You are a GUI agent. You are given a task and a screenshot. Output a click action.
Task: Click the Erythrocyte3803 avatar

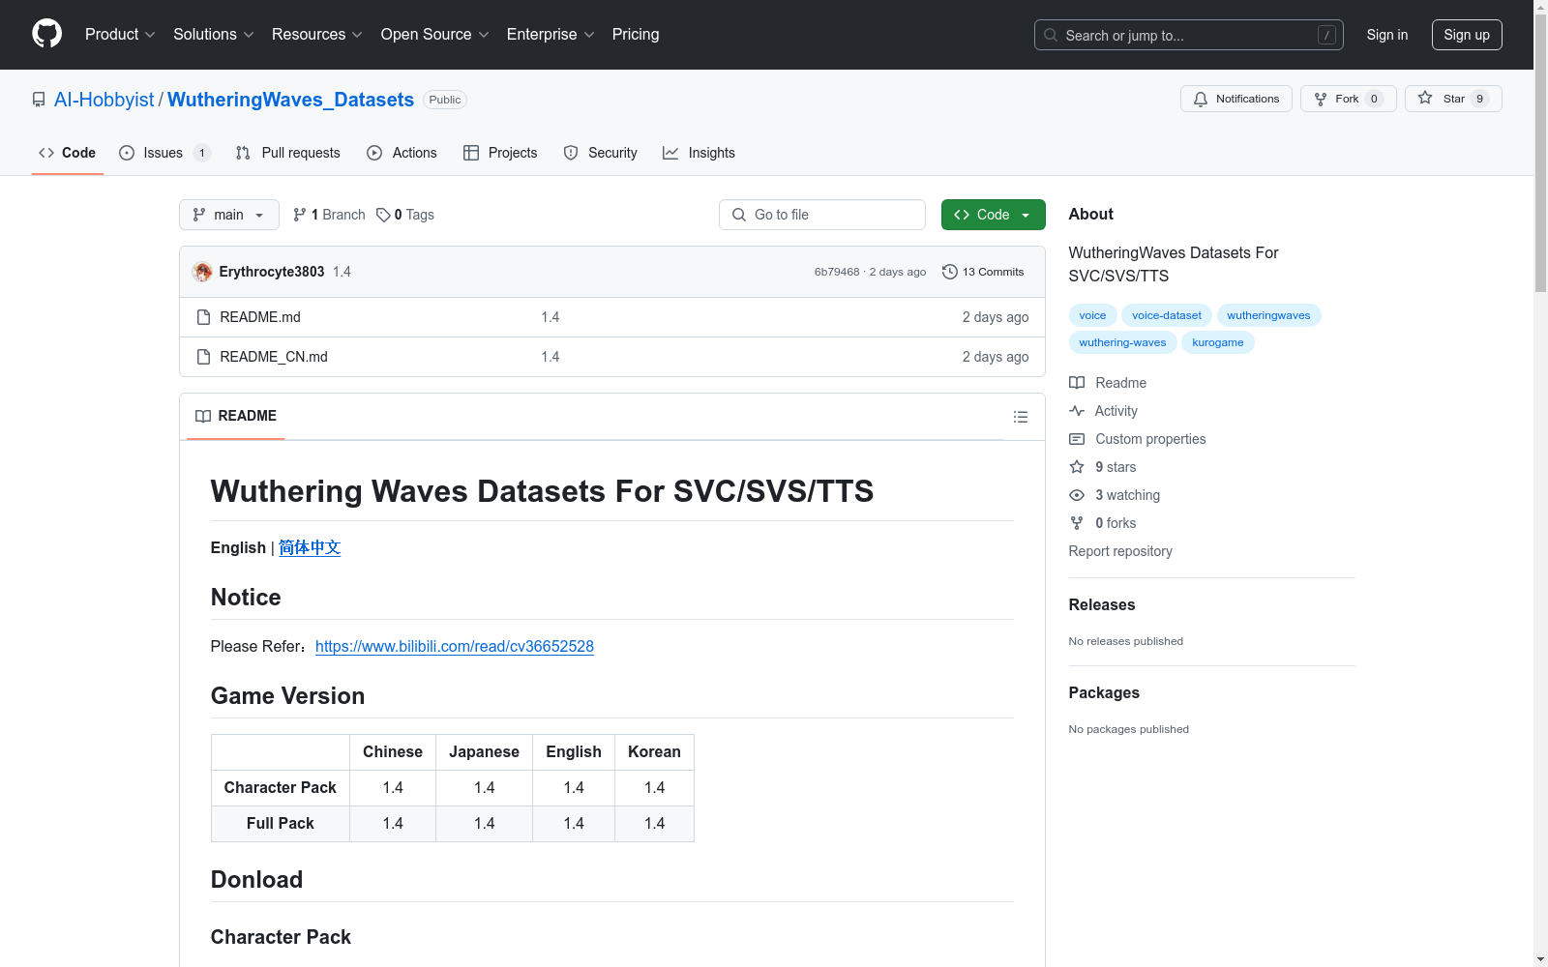click(202, 272)
